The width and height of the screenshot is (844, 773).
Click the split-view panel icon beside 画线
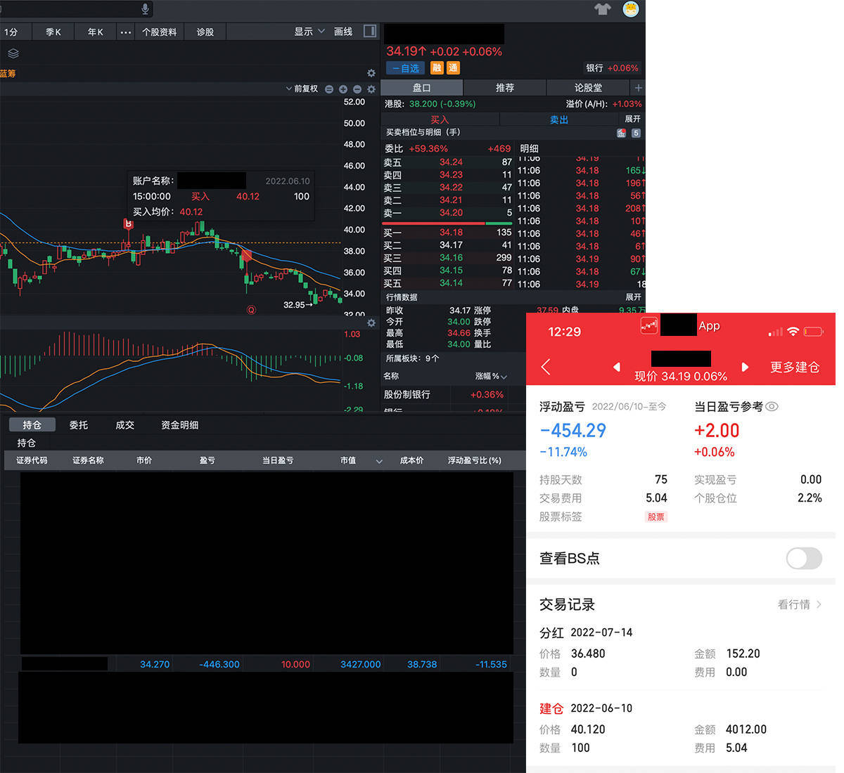[369, 31]
